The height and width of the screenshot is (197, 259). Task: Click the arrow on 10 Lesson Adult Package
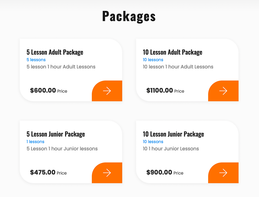[223, 91]
